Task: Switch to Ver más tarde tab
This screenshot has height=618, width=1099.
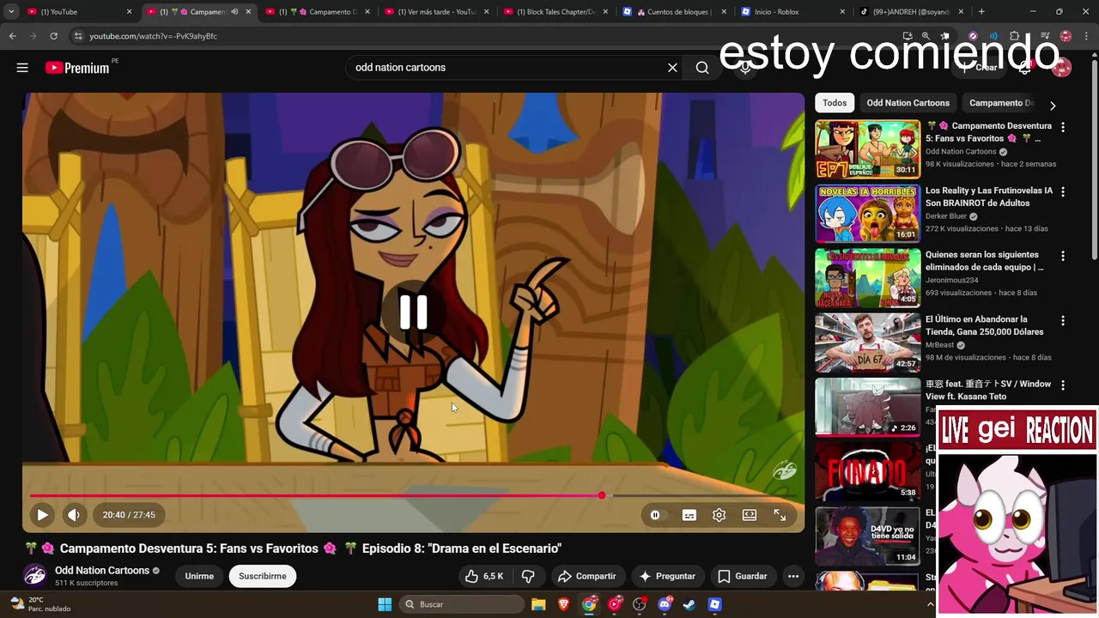Action: (436, 12)
